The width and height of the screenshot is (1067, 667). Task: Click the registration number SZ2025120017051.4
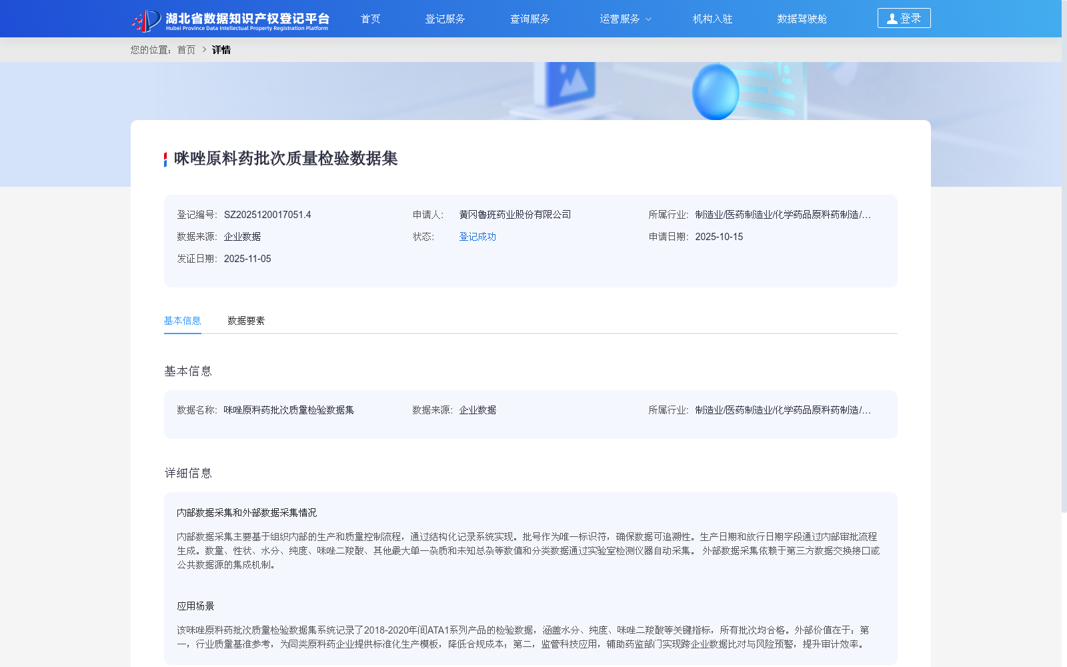[x=267, y=215]
